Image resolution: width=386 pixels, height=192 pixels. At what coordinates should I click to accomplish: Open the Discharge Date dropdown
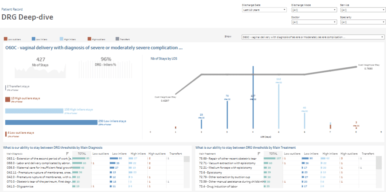[264, 10]
